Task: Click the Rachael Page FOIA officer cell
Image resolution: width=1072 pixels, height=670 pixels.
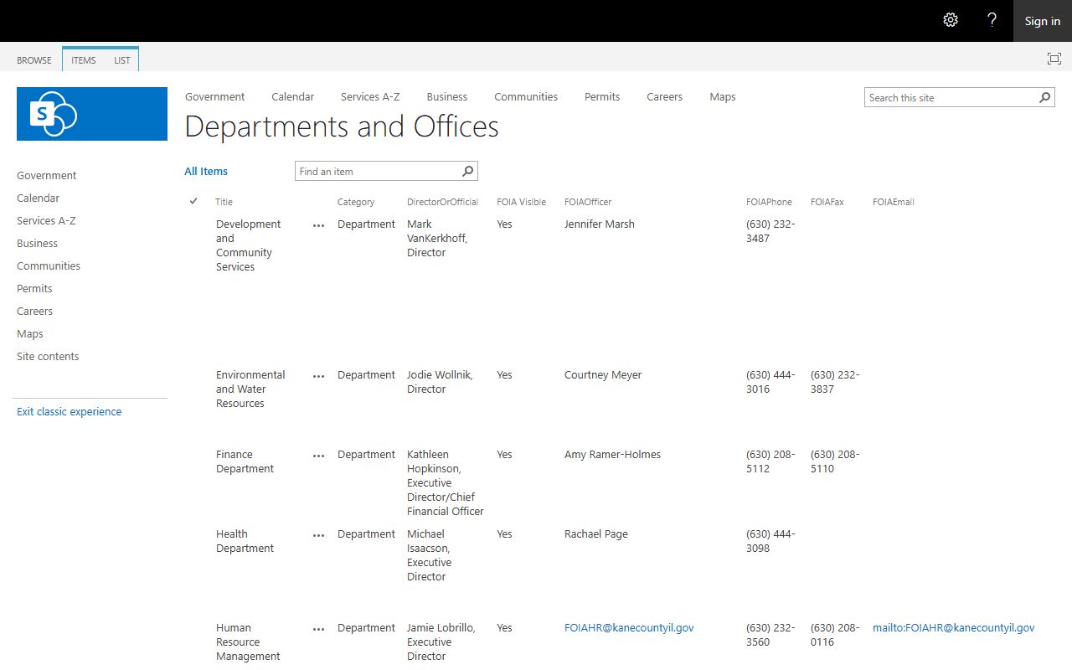Action: (x=596, y=534)
